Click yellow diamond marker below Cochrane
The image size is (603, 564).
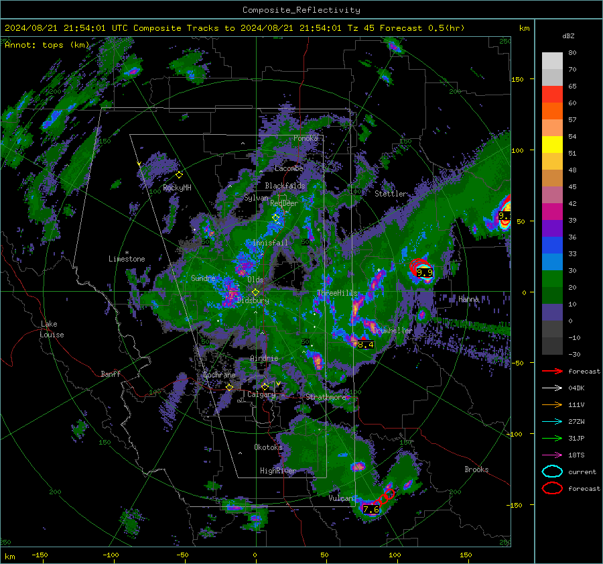[230, 388]
